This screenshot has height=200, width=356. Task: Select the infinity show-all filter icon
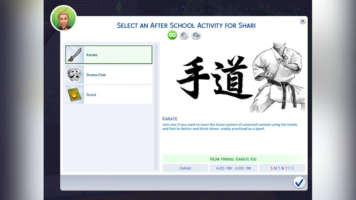(172, 35)
